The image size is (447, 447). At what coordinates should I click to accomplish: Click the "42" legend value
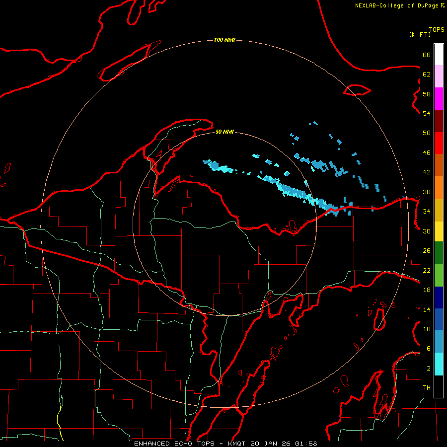point(427,172)
